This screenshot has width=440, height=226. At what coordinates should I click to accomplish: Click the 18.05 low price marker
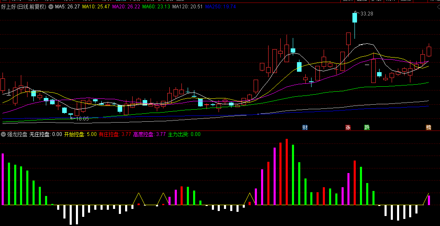82,118
